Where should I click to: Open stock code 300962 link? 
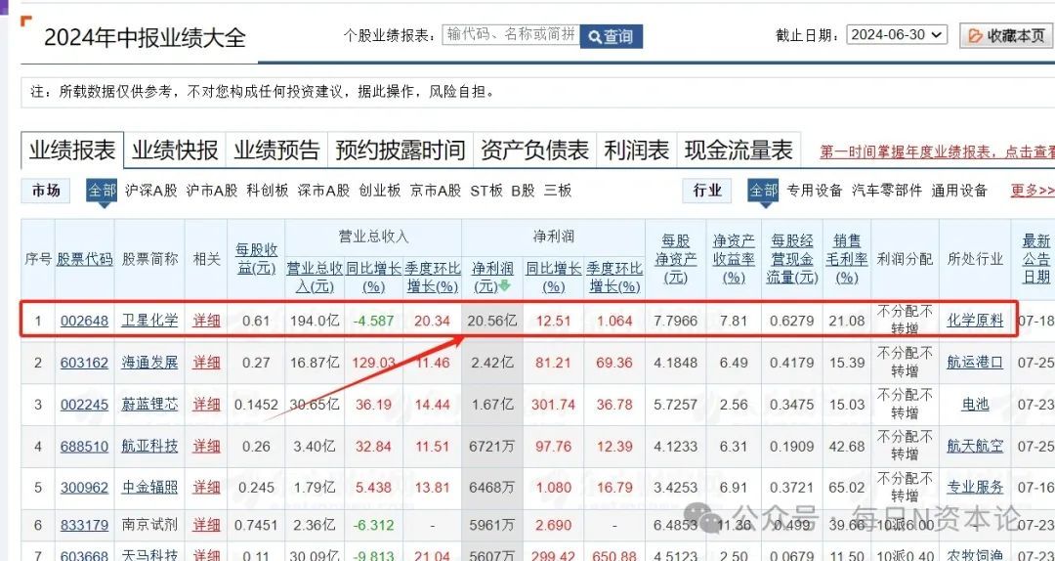click(x=84, y=488)
